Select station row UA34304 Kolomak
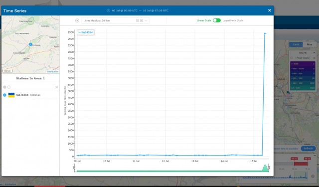Screen dimensions: 319x187 (x=30, y=95)
